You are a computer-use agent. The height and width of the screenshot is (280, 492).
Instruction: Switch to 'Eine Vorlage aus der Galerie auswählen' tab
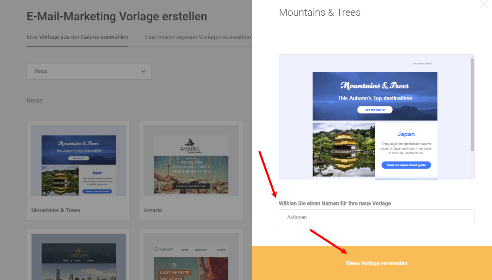(77, 37)
